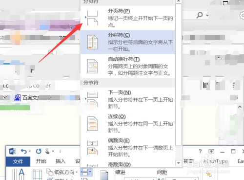Click the text wrapping icon beside 自动换行符
This screenshot has width=244, height=180.
tap(92, 66)
